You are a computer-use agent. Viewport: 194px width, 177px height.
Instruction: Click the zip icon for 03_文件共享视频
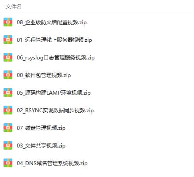(8, 145)
